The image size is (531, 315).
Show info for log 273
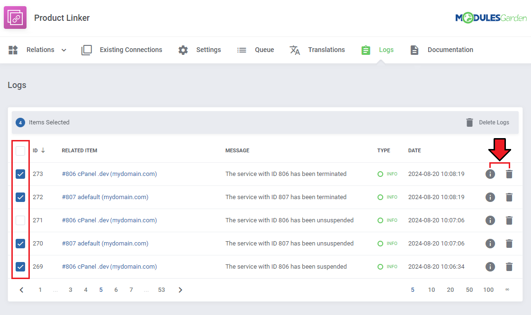(x=490, y=174)
